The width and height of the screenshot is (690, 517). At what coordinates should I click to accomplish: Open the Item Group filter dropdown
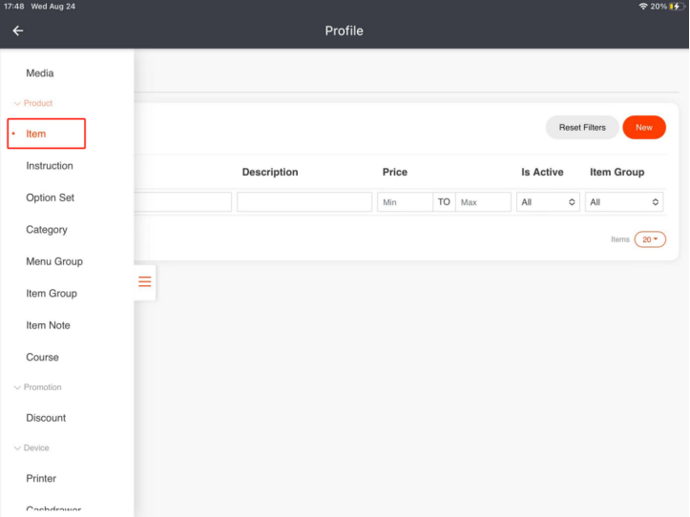tap(624, 202)
